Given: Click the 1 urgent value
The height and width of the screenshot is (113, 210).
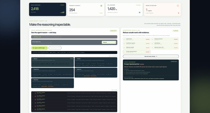Looking at the screenshot, I should 149,10.
